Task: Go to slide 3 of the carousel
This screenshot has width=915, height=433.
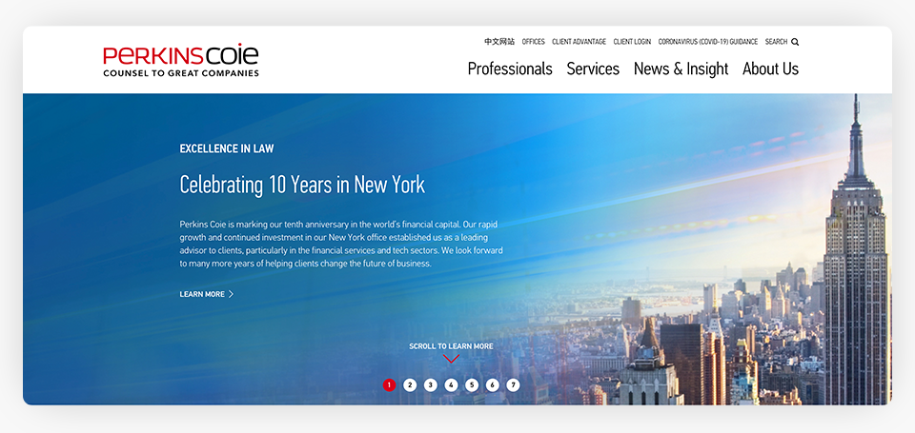Action: (x=431, y=384)
